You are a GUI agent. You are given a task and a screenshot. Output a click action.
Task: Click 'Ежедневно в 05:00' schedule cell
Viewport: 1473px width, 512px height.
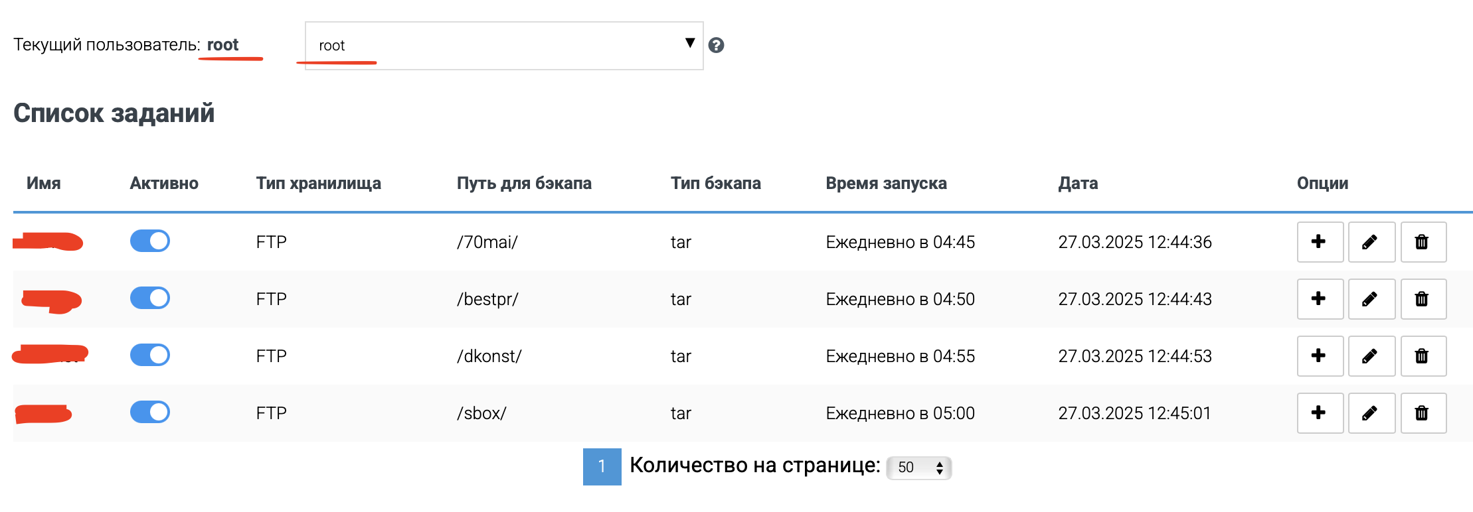[x=901, y=413]
